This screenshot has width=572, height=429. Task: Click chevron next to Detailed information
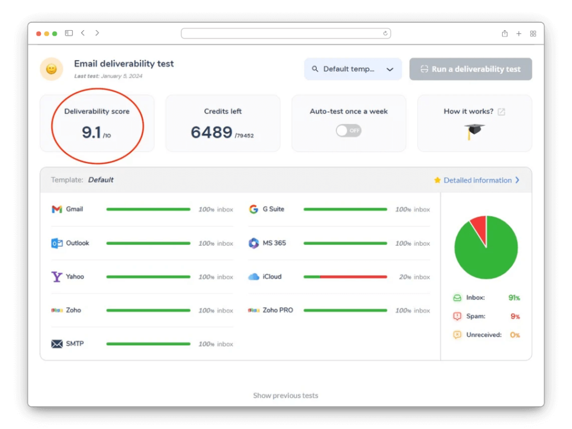[x=517, y=180]
